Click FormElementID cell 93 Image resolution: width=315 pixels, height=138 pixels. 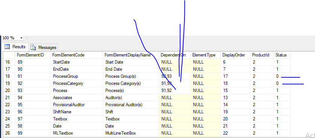[x=32, y=91]
